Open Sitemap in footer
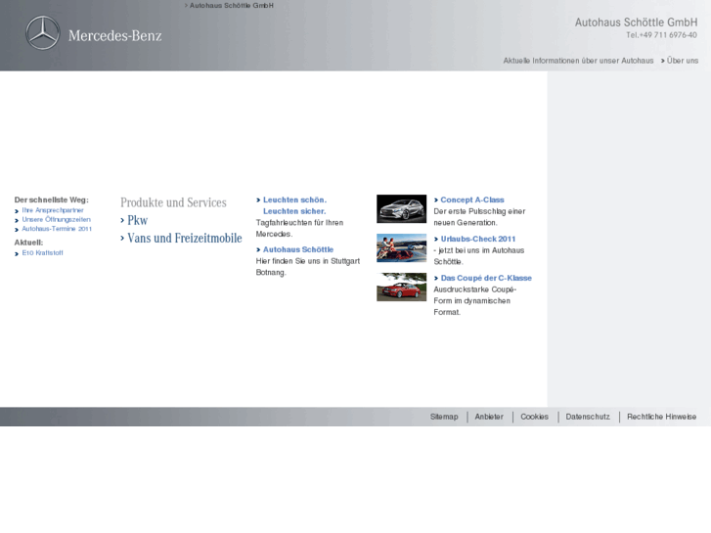This screenshot has width=711, height=533. (444, 417)
